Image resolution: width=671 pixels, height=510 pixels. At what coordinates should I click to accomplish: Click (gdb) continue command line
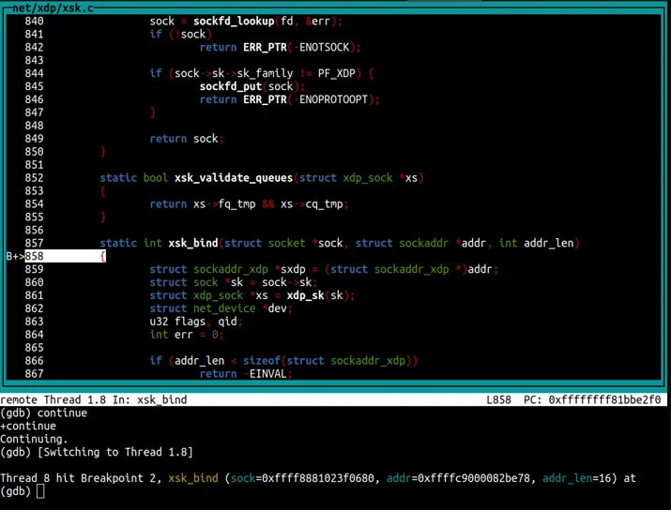coord(44,412)
